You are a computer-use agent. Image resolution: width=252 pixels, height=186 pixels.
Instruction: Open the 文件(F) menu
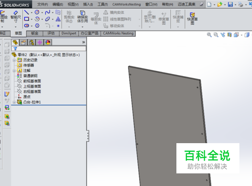[42, 5]
